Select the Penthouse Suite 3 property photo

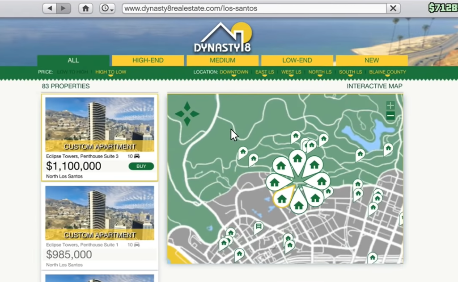coord(100,124)
